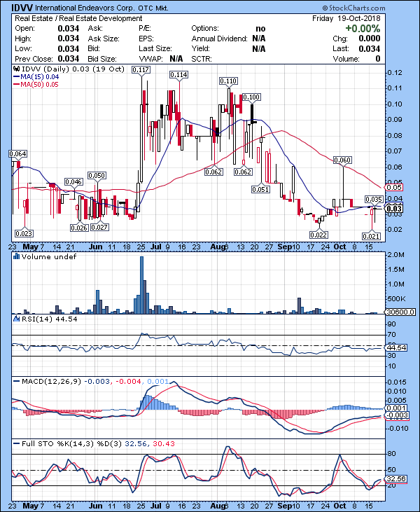Click the 32.56 stochastic axis tag

click(x=396, y=479)
